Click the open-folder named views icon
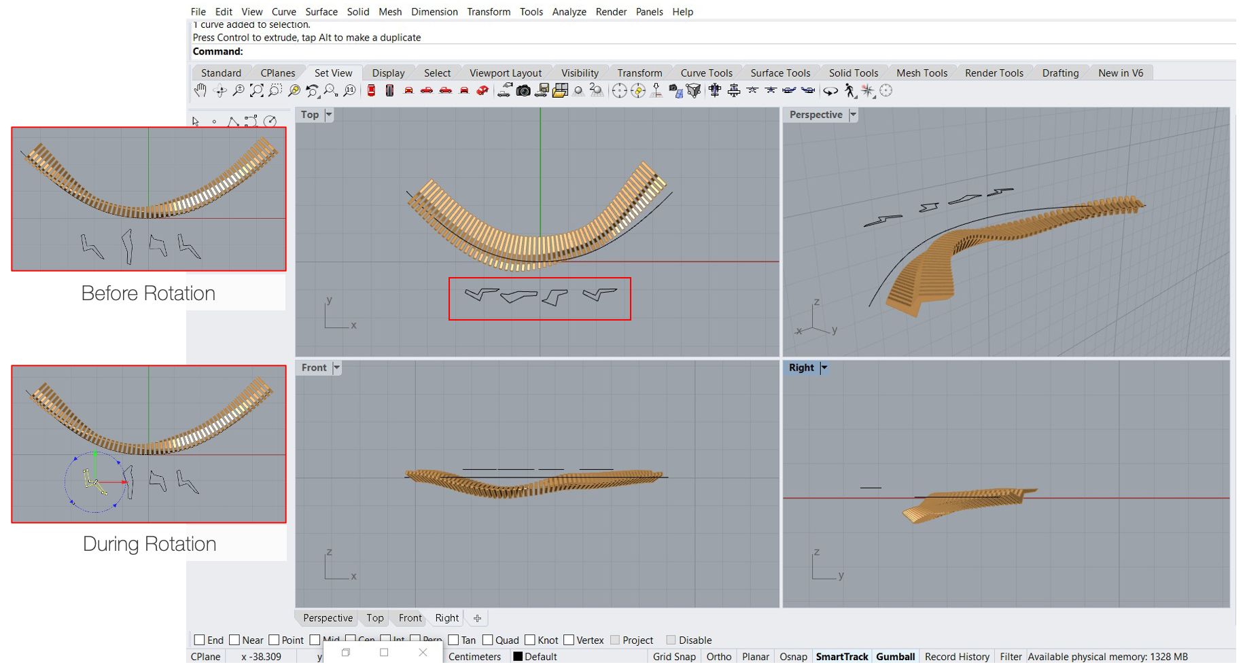The width and height of the screenshot is (1245, 671). (x=561, y=90)
